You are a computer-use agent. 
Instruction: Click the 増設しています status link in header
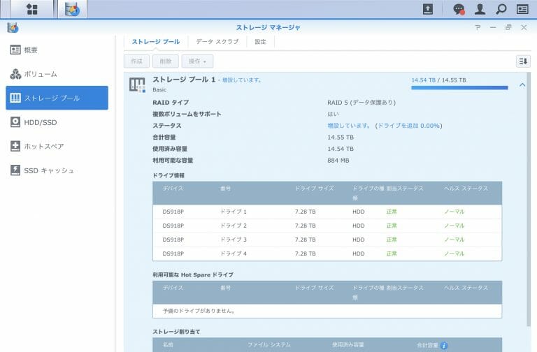[242, 80]
